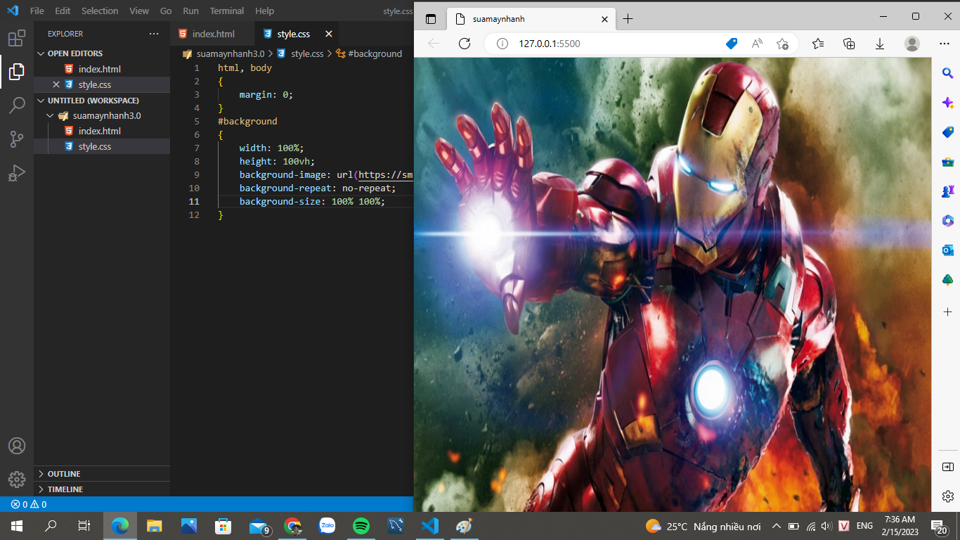Image resolution: width=960 pixels, height=540 pixels.
Task: Open the Help menu
Action: tap(264, 11)
